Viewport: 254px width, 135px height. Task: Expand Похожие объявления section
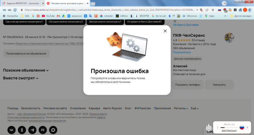pos(26,70)
